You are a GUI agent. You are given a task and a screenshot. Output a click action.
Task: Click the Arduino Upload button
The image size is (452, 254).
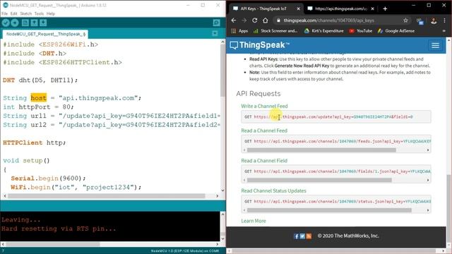click(x=15, y=23)
